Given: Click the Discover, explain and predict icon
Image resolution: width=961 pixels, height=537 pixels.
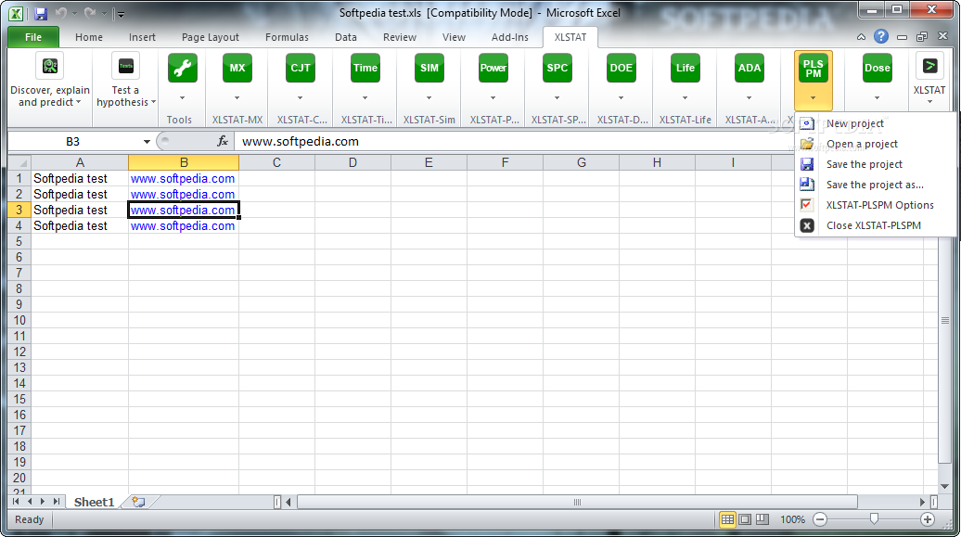Looking at the screenshot, I should pos(50,66).
